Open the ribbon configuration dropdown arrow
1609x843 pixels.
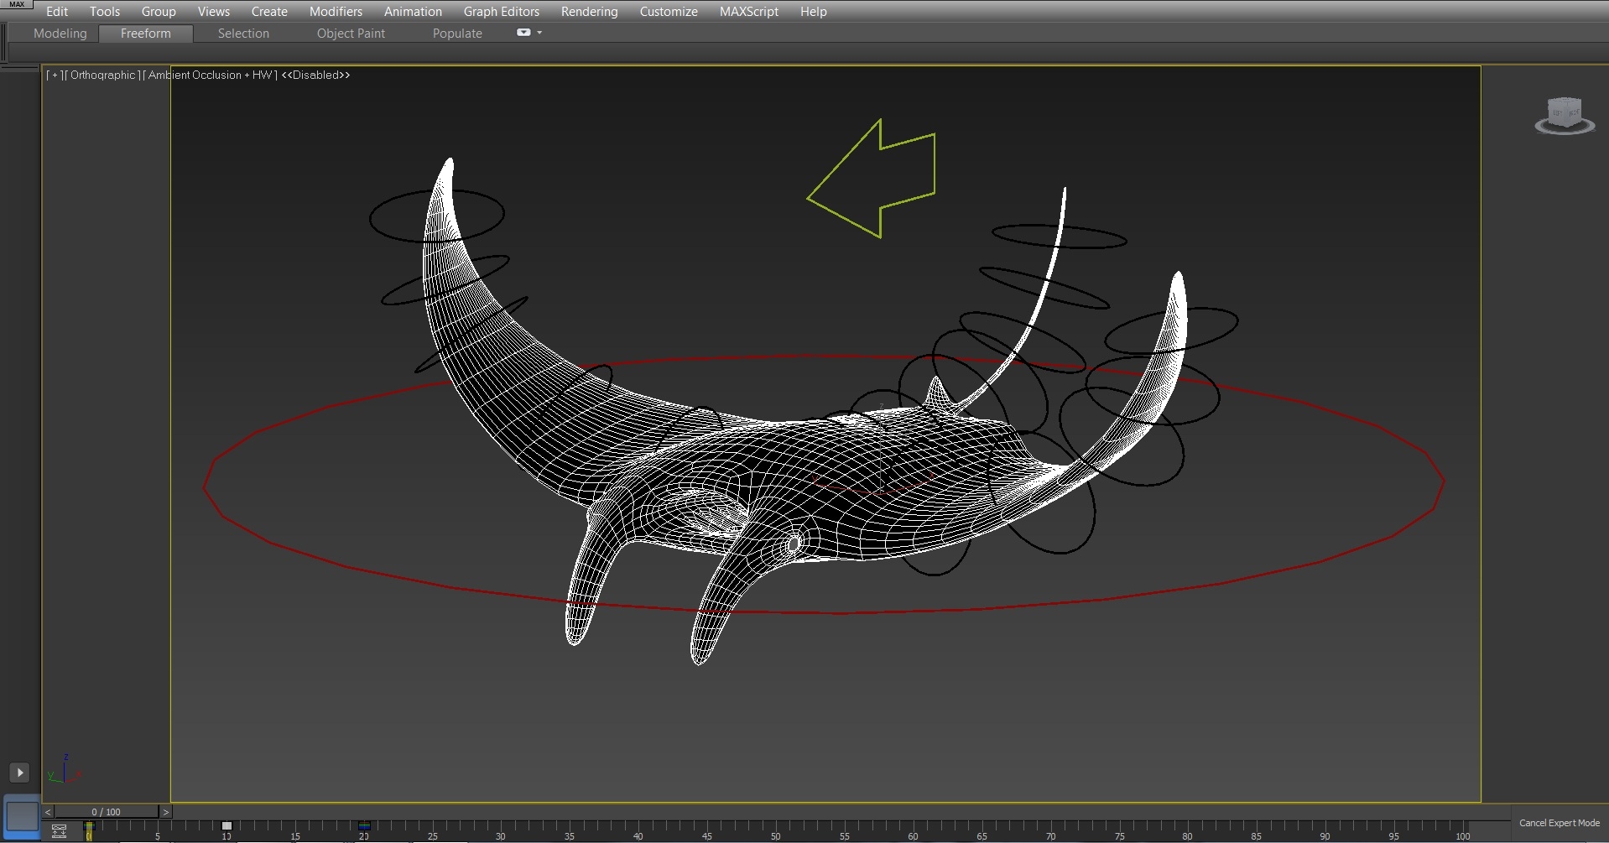click(x=540, y=33)
